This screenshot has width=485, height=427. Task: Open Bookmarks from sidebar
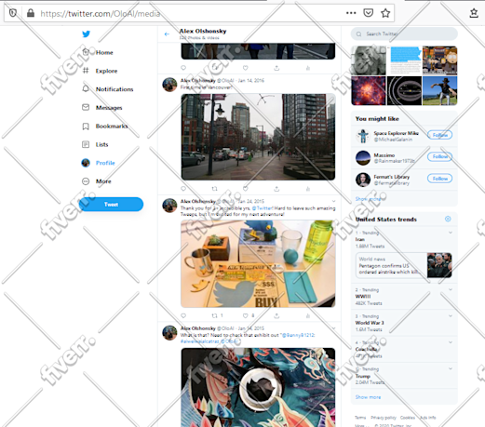pyautogui.click(x=112, y=127)
